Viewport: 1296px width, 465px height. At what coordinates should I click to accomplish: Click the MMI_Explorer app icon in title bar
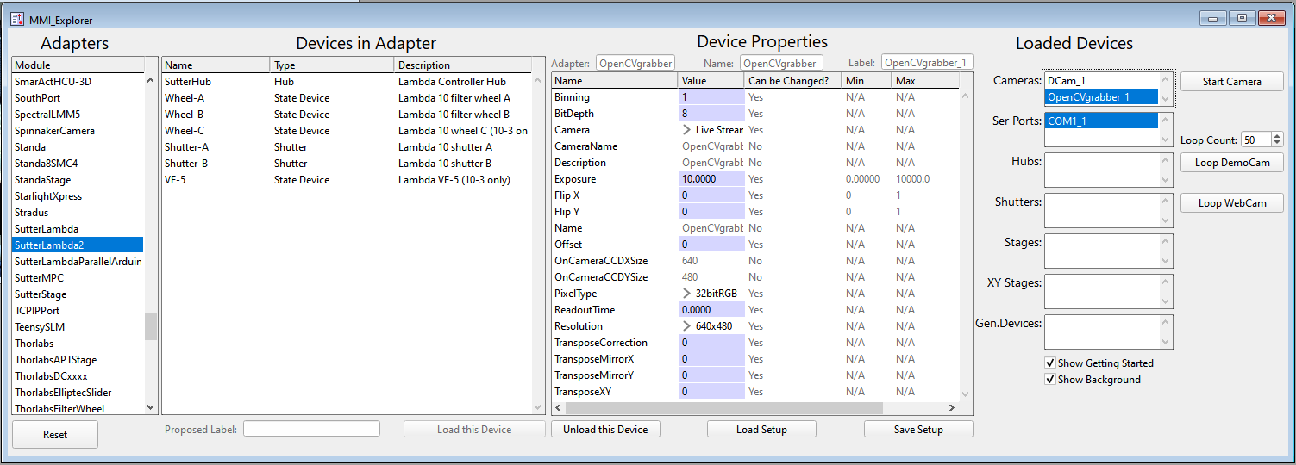[17, 19]
